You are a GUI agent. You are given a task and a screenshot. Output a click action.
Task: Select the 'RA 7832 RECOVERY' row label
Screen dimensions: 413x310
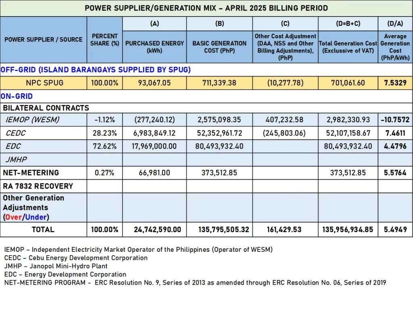[x=38, y=186]
